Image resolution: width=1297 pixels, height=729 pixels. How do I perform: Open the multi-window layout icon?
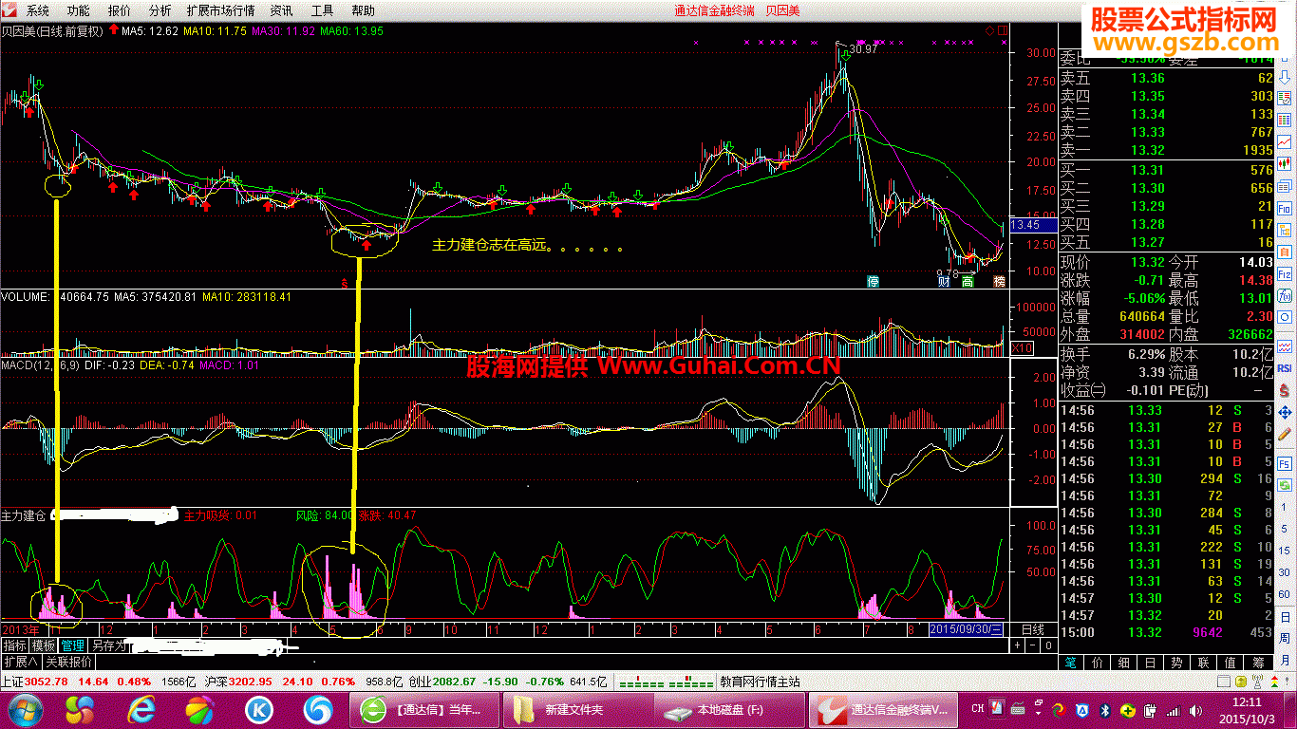[x=1284, y=185]
